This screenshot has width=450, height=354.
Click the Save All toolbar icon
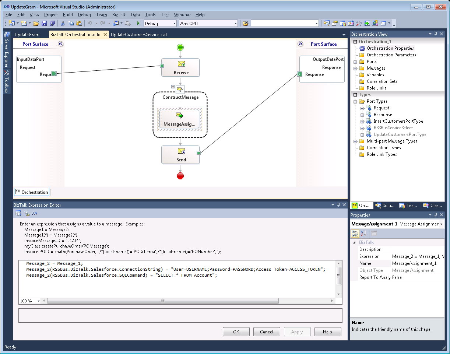52,23
